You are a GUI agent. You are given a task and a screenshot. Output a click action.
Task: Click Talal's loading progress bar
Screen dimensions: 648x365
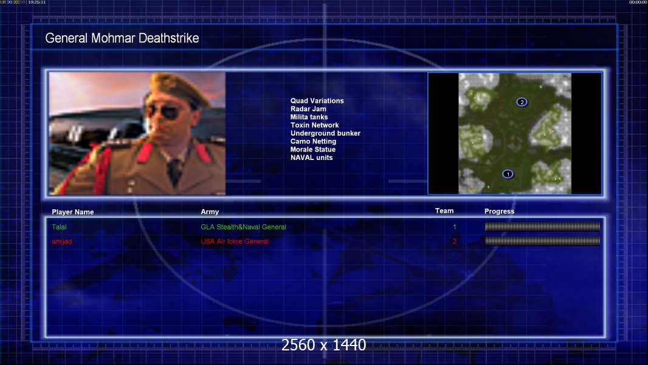[x=542, y=226]
